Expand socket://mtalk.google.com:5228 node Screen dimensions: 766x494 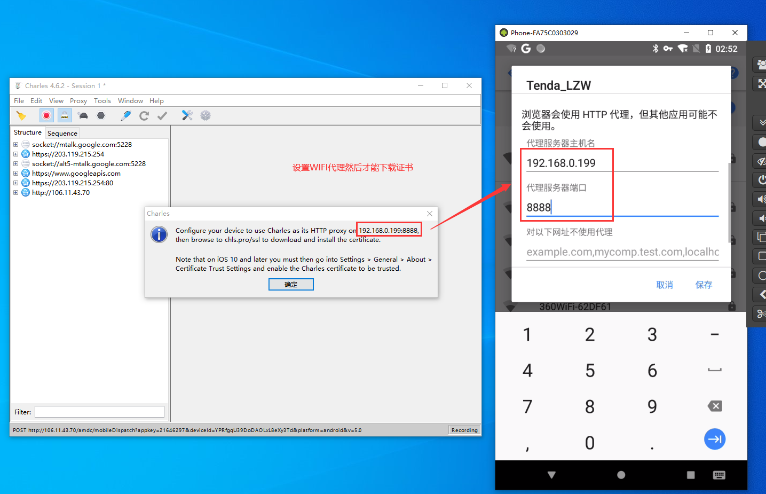[15, 145]
